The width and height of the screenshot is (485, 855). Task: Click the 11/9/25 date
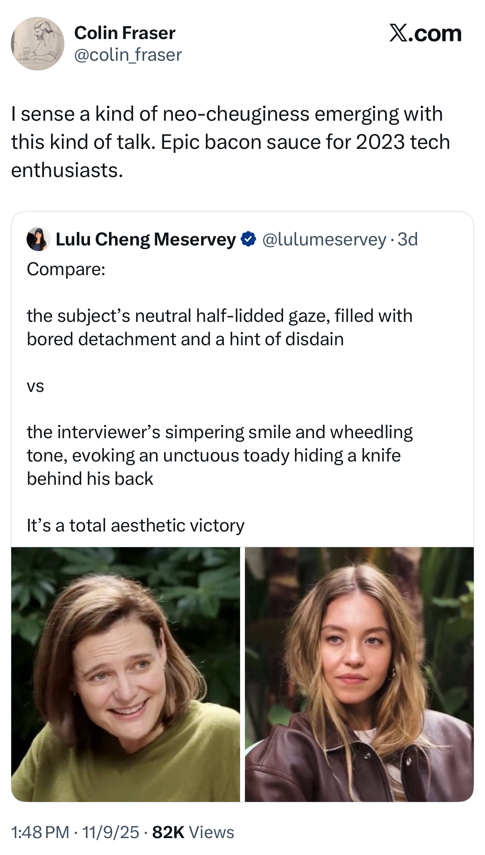click(111, 832)
